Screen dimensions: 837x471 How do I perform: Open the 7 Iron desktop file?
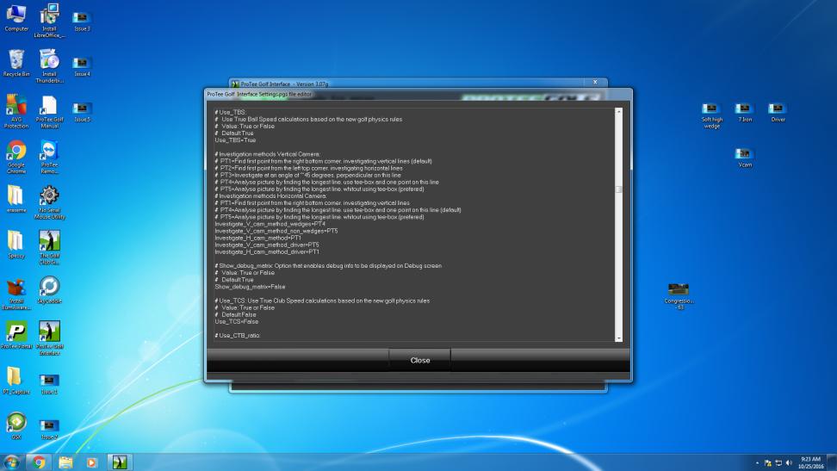coord(745,112)
